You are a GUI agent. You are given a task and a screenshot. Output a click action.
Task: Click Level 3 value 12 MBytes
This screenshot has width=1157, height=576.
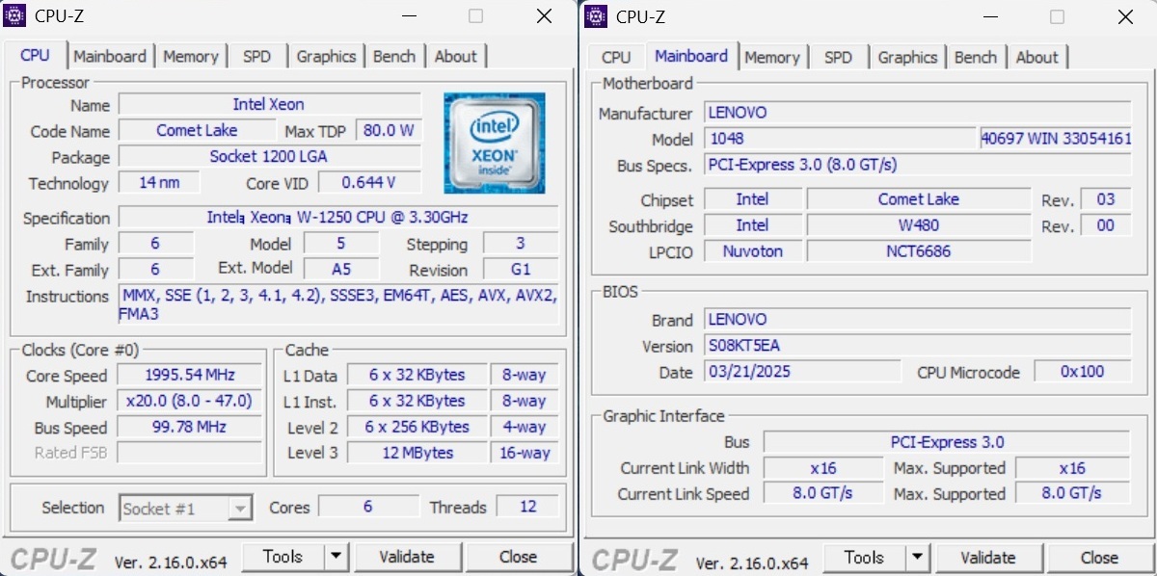coord(417,452)
